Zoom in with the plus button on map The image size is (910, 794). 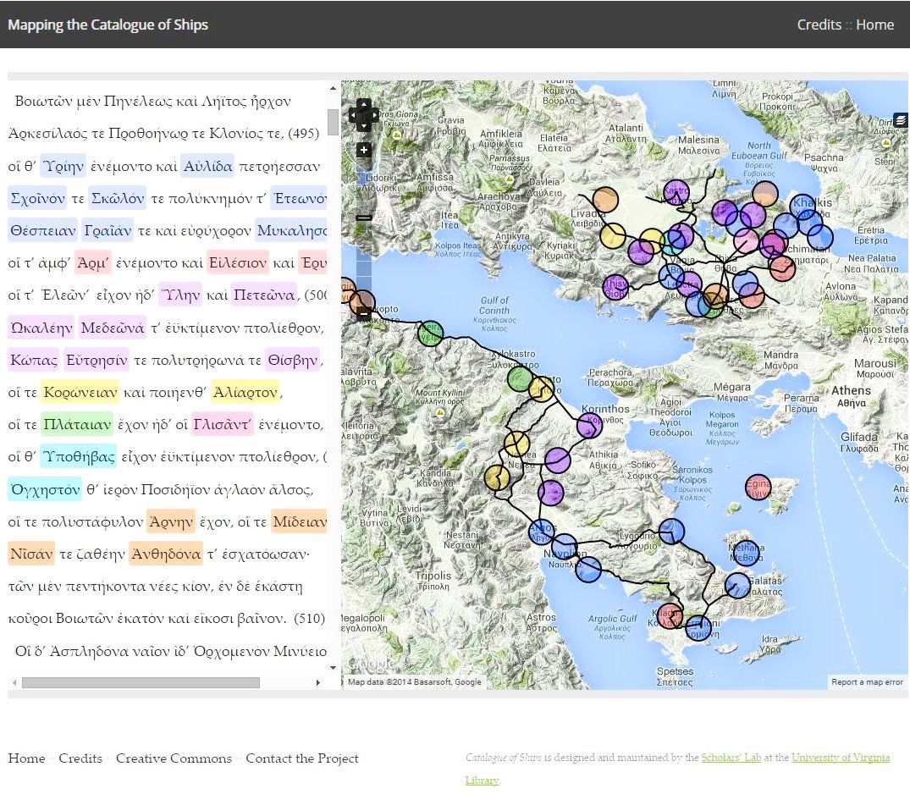click(364, 151)
